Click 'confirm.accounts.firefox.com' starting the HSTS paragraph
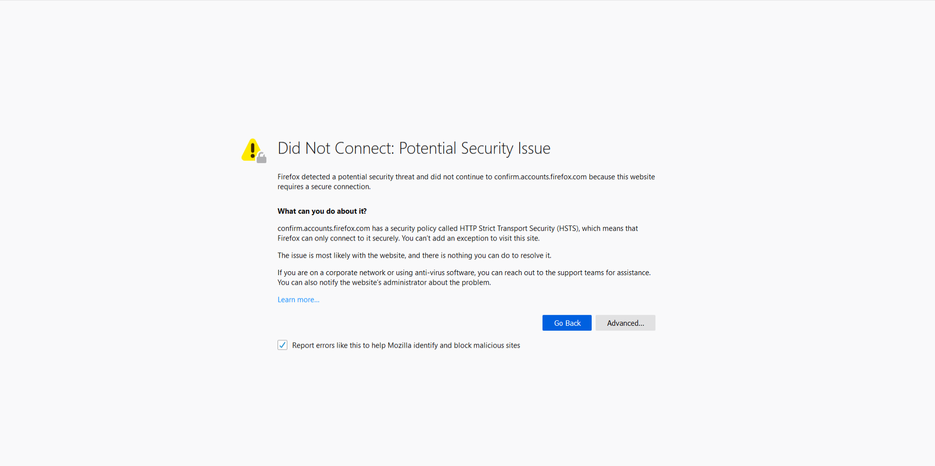 point(324,228)
